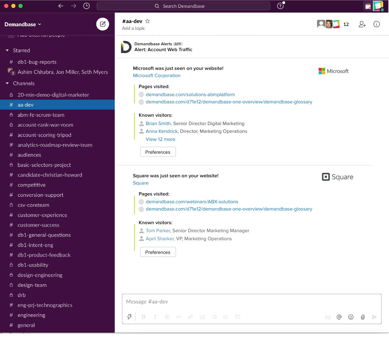
Task: Click the Square logo thumbnail
Action: 337,177
